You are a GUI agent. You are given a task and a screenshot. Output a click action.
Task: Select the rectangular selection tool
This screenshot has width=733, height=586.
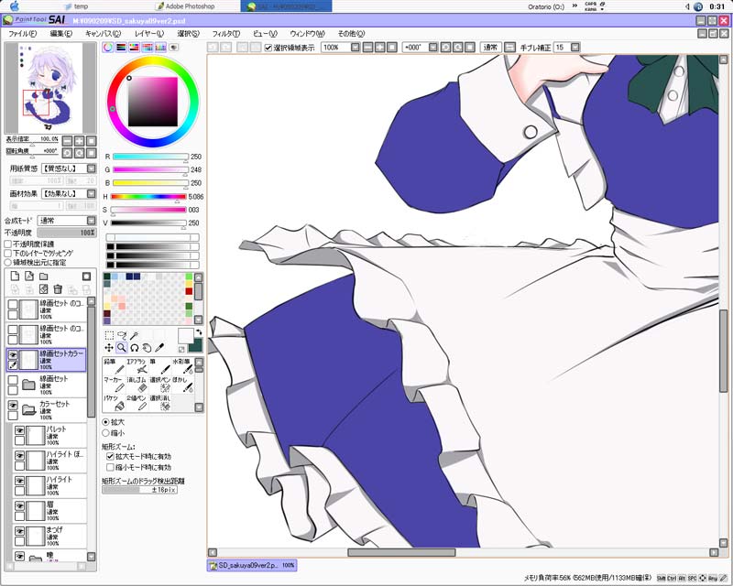tap(109, 335)
